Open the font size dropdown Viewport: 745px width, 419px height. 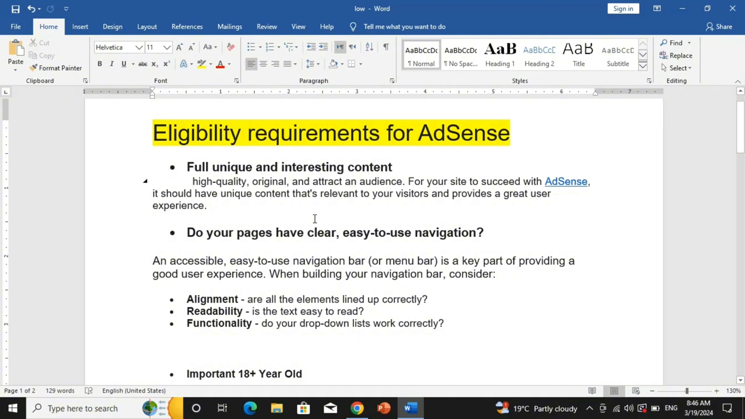[x=167, y=47]
